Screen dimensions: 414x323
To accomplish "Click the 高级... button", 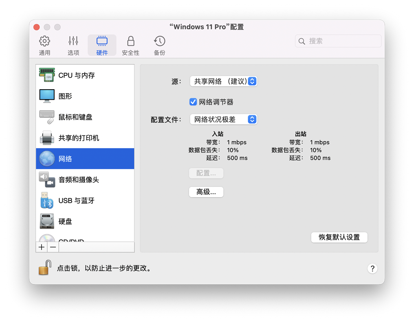I will [206, 192].
